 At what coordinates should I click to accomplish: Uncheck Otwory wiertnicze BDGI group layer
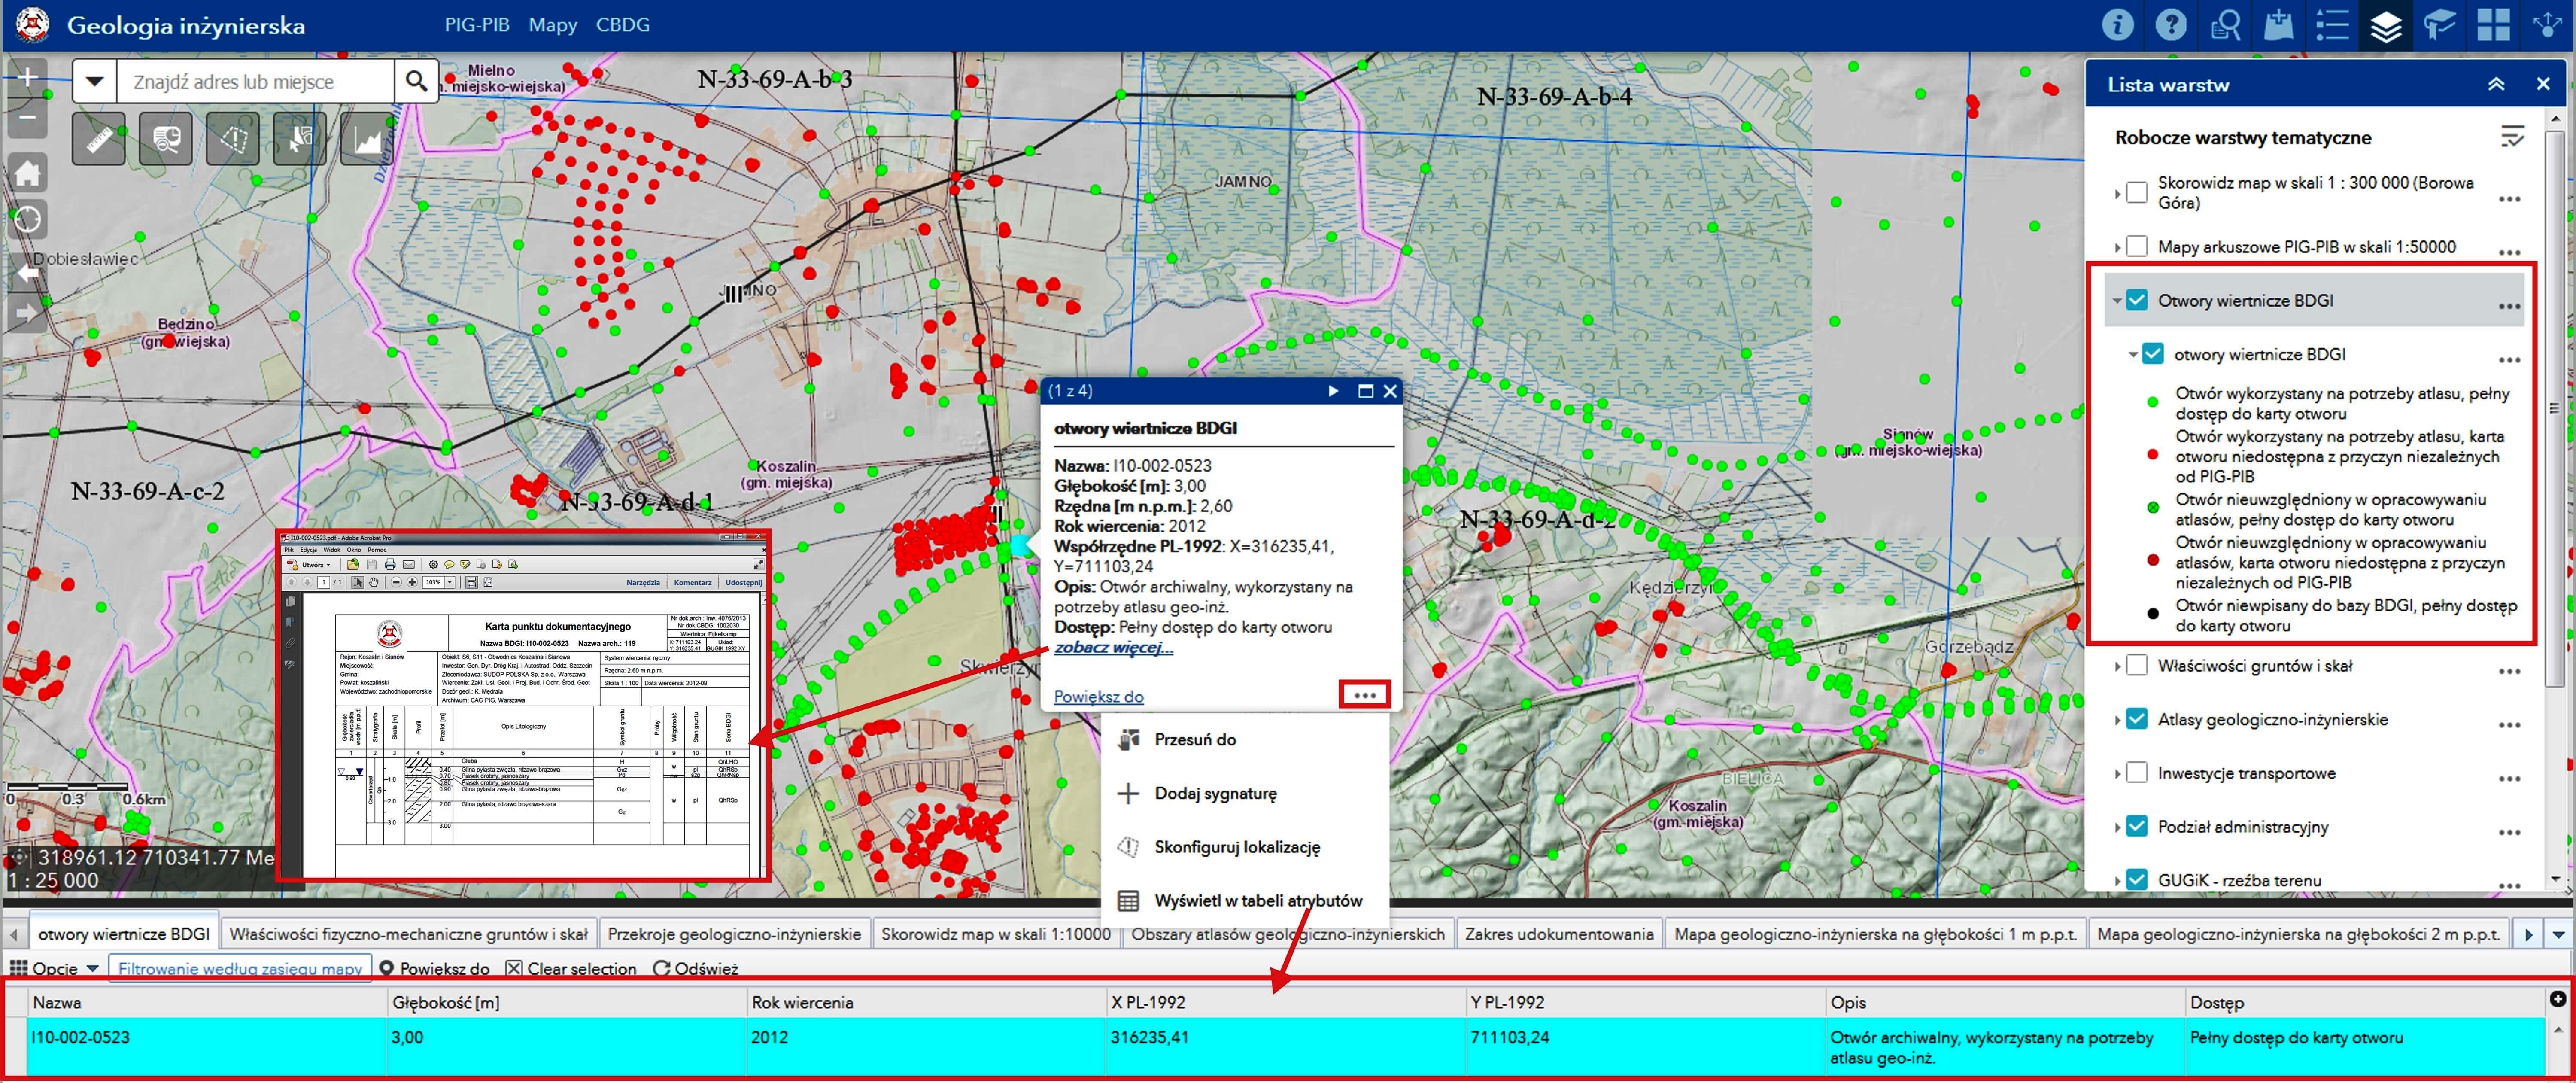(x=2137, y=300)
